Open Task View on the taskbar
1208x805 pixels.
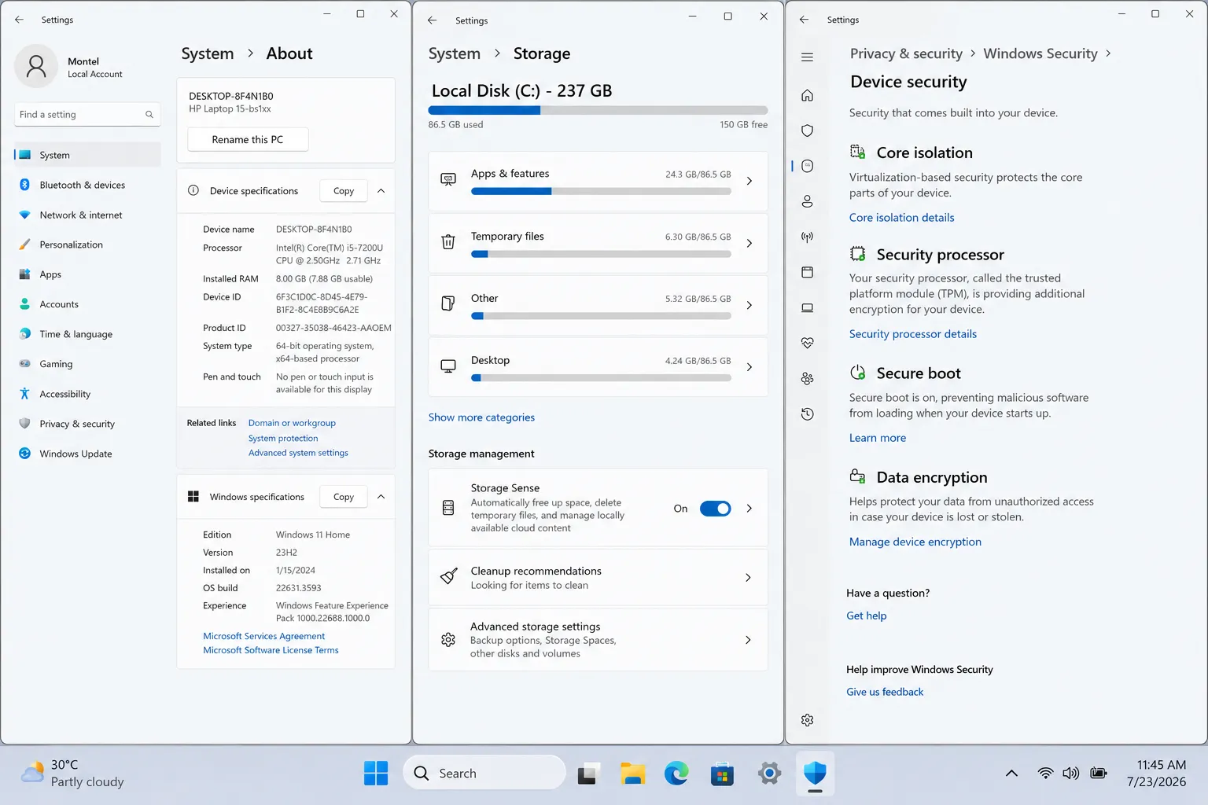pos(588,774)
